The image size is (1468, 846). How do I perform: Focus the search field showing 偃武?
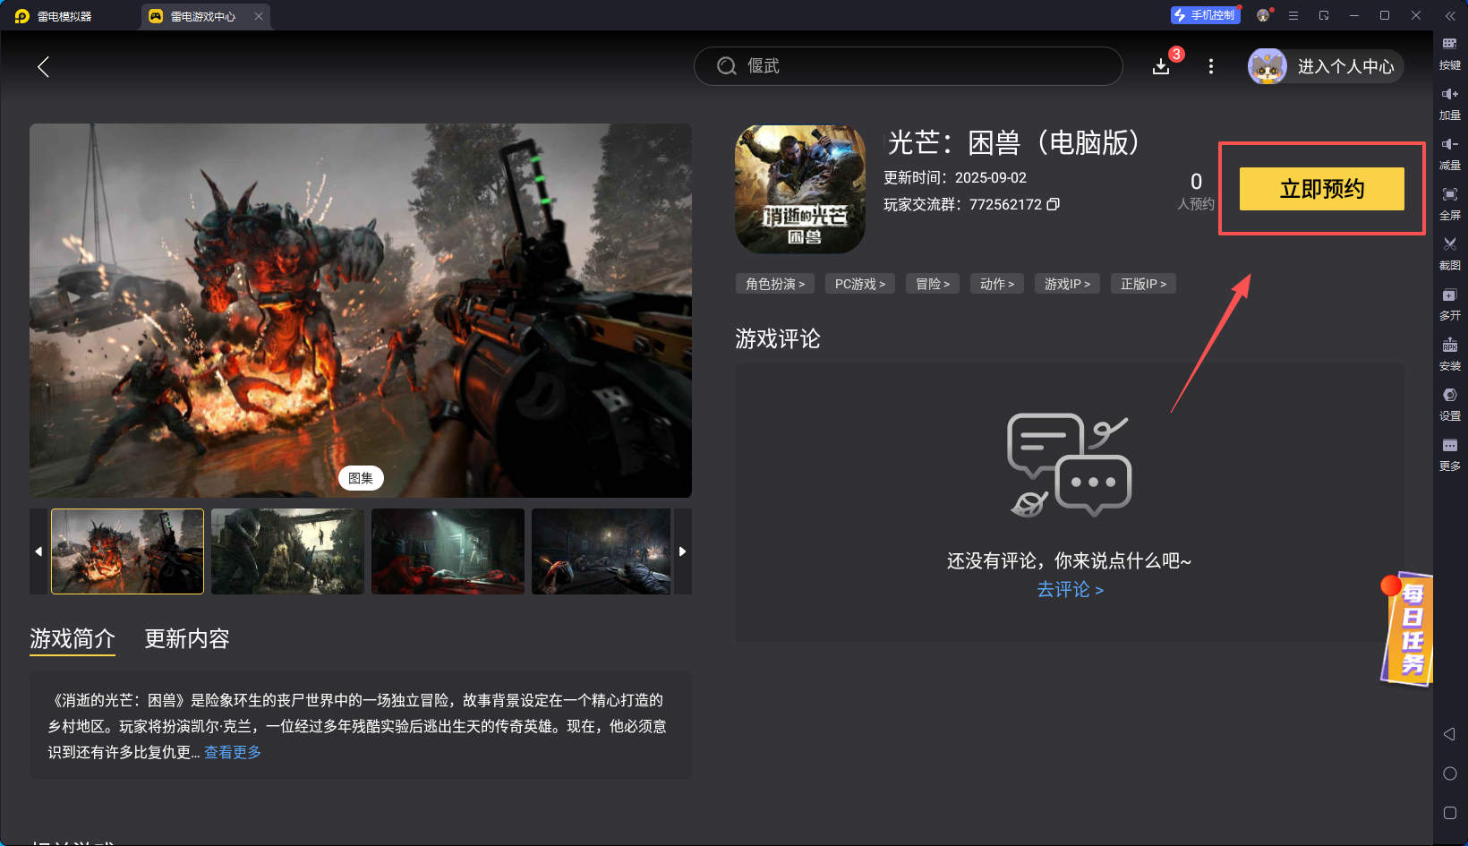pos(908,66)
